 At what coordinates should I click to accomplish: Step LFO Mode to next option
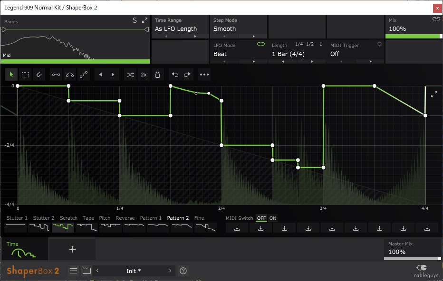pyautogui.click(x=253, y=62)
